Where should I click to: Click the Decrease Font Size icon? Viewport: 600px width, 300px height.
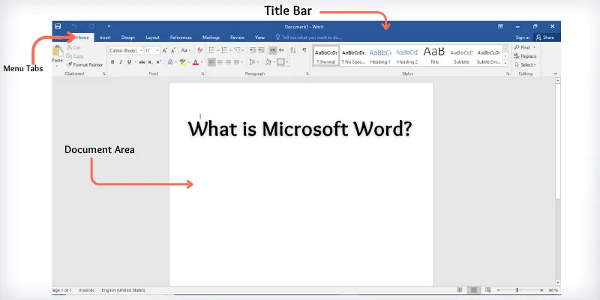tap(173, 50)
